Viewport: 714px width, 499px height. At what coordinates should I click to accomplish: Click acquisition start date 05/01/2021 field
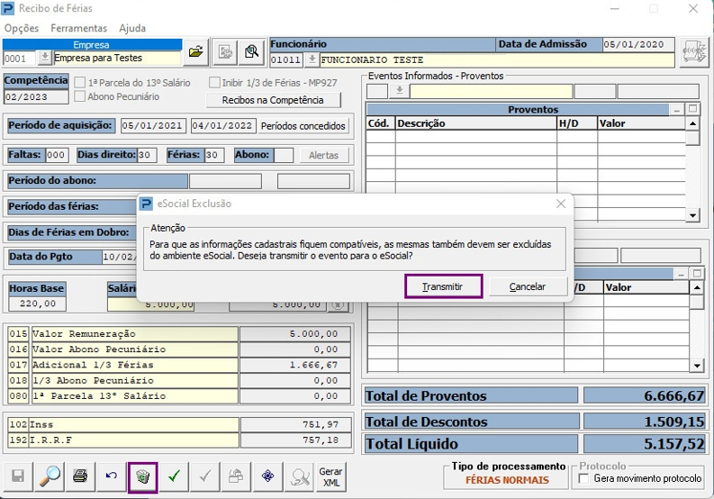[x=153, y=126]
